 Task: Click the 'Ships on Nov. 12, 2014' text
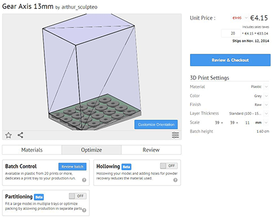(x=251, y=41)
